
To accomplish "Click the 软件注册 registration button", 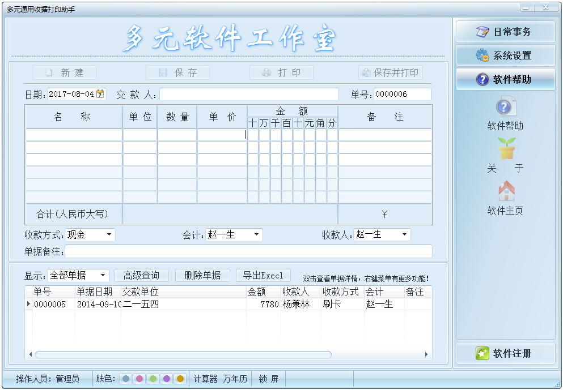I will click(x=505, y=353).
